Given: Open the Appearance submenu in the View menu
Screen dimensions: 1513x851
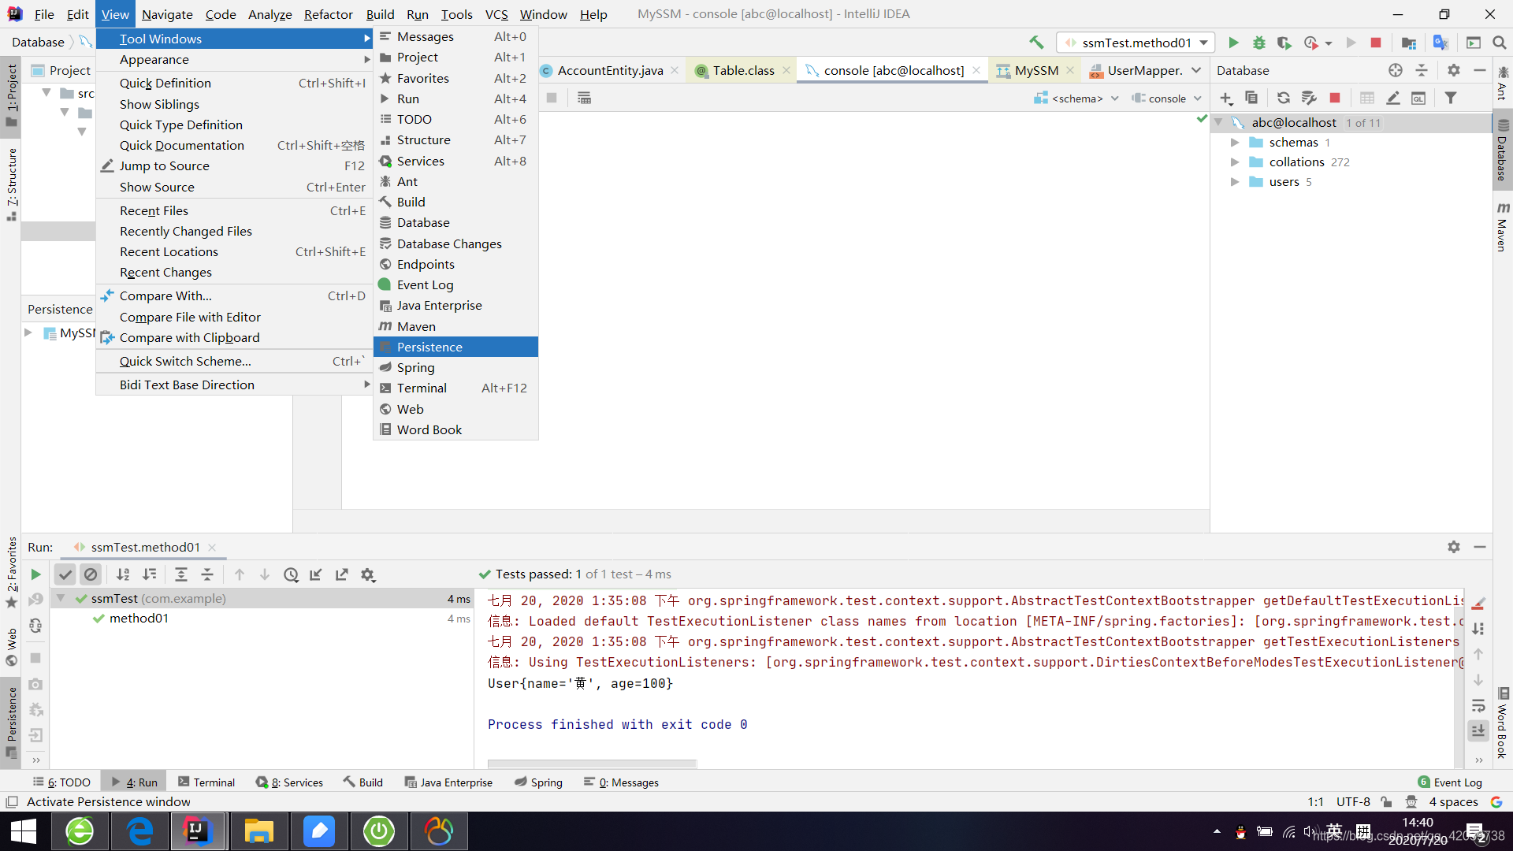Looking at the screenshot, I should [235, 60].
